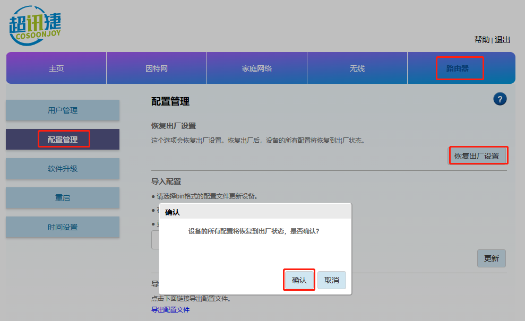Go to the 家庭网络 tab
This screenshot has height=321, width=525.
257,68
